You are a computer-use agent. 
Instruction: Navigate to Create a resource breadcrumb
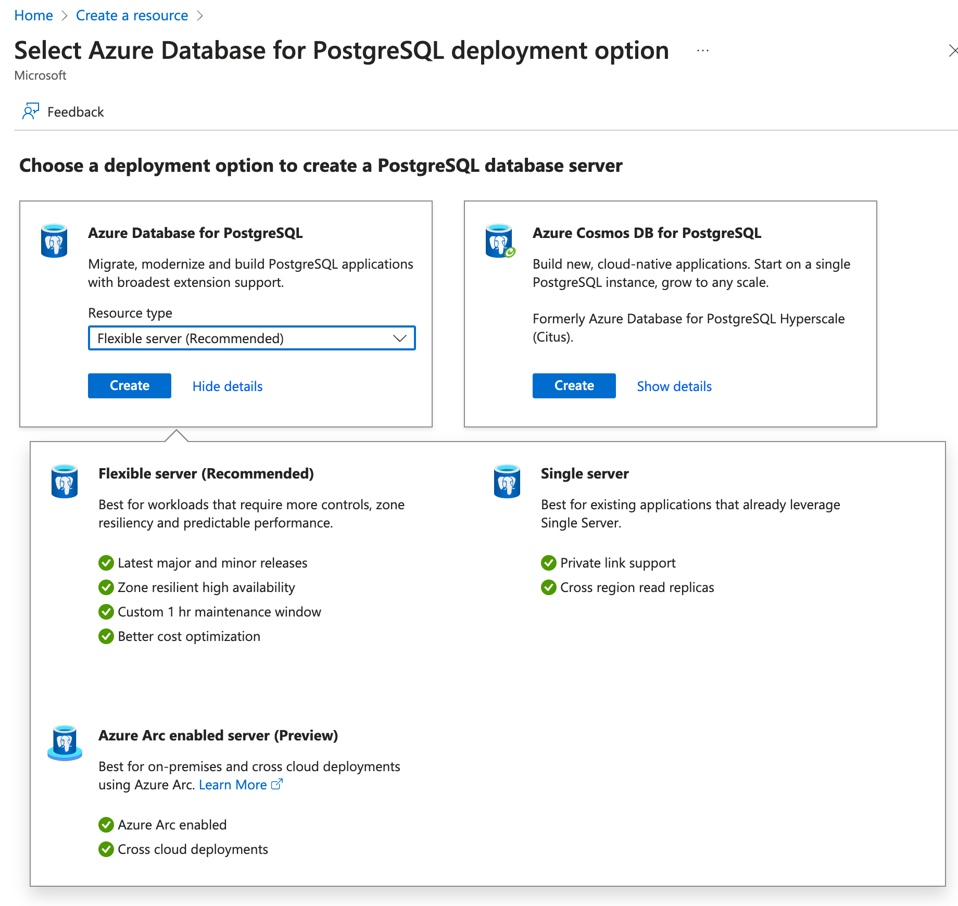click(132, 15)
